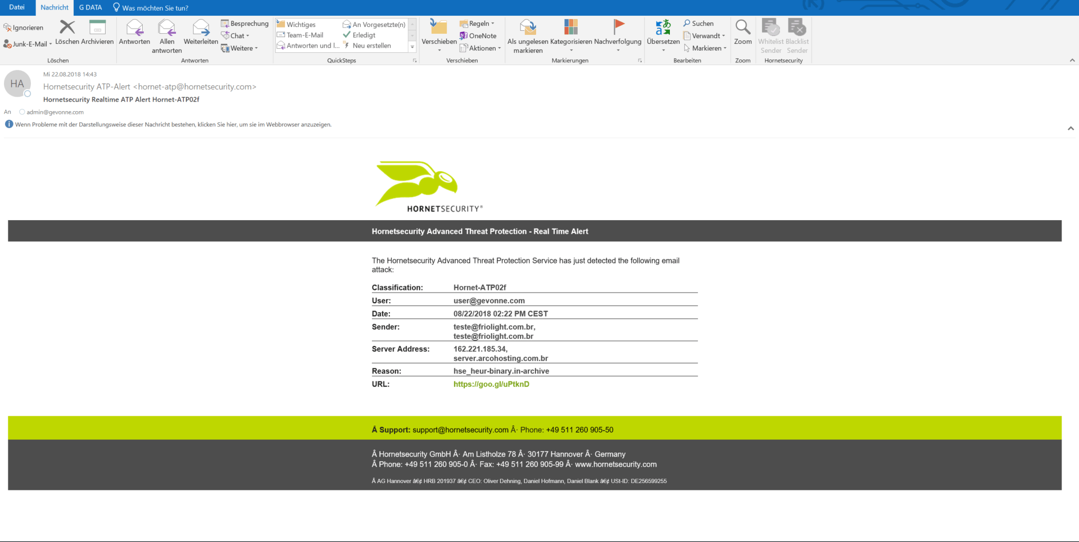1079x542 pixels.
Task: Switch to the G DATA tab
Action: (x=90, y=7)
